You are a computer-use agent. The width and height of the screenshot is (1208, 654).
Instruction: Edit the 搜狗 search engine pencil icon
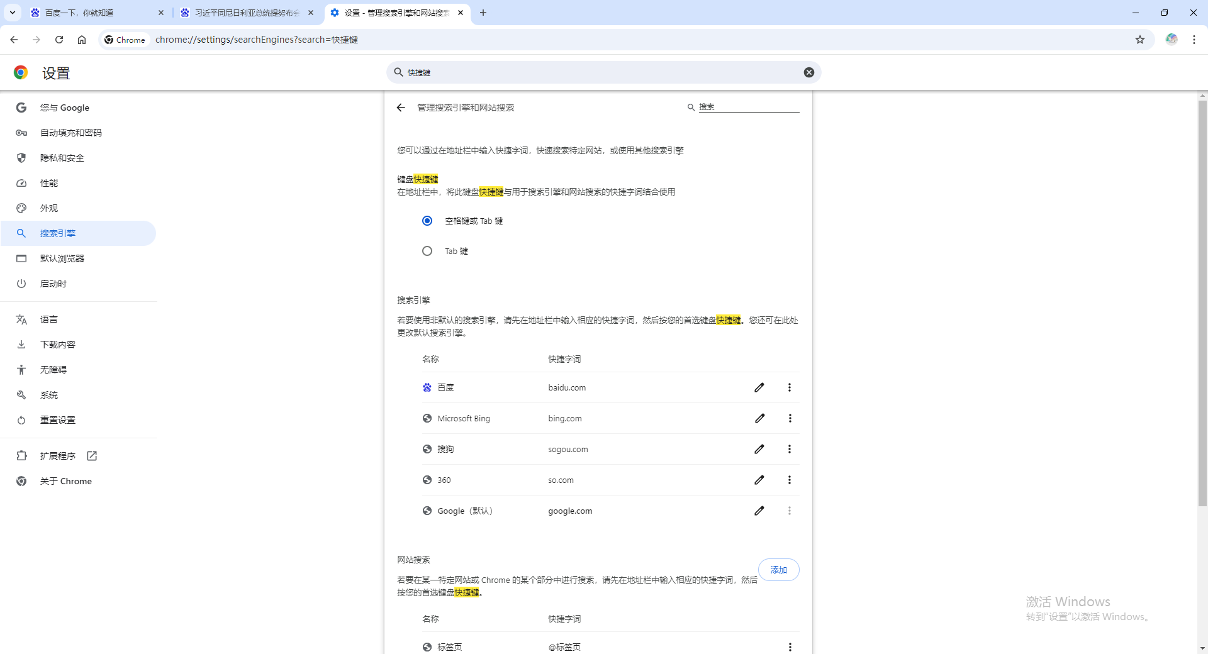point(759,449)
